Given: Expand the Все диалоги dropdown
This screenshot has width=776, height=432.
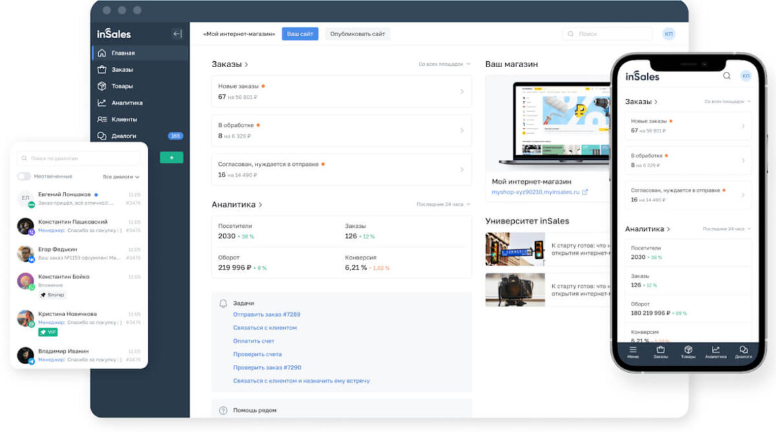Looking at the screenshot, I should point(121,177).
